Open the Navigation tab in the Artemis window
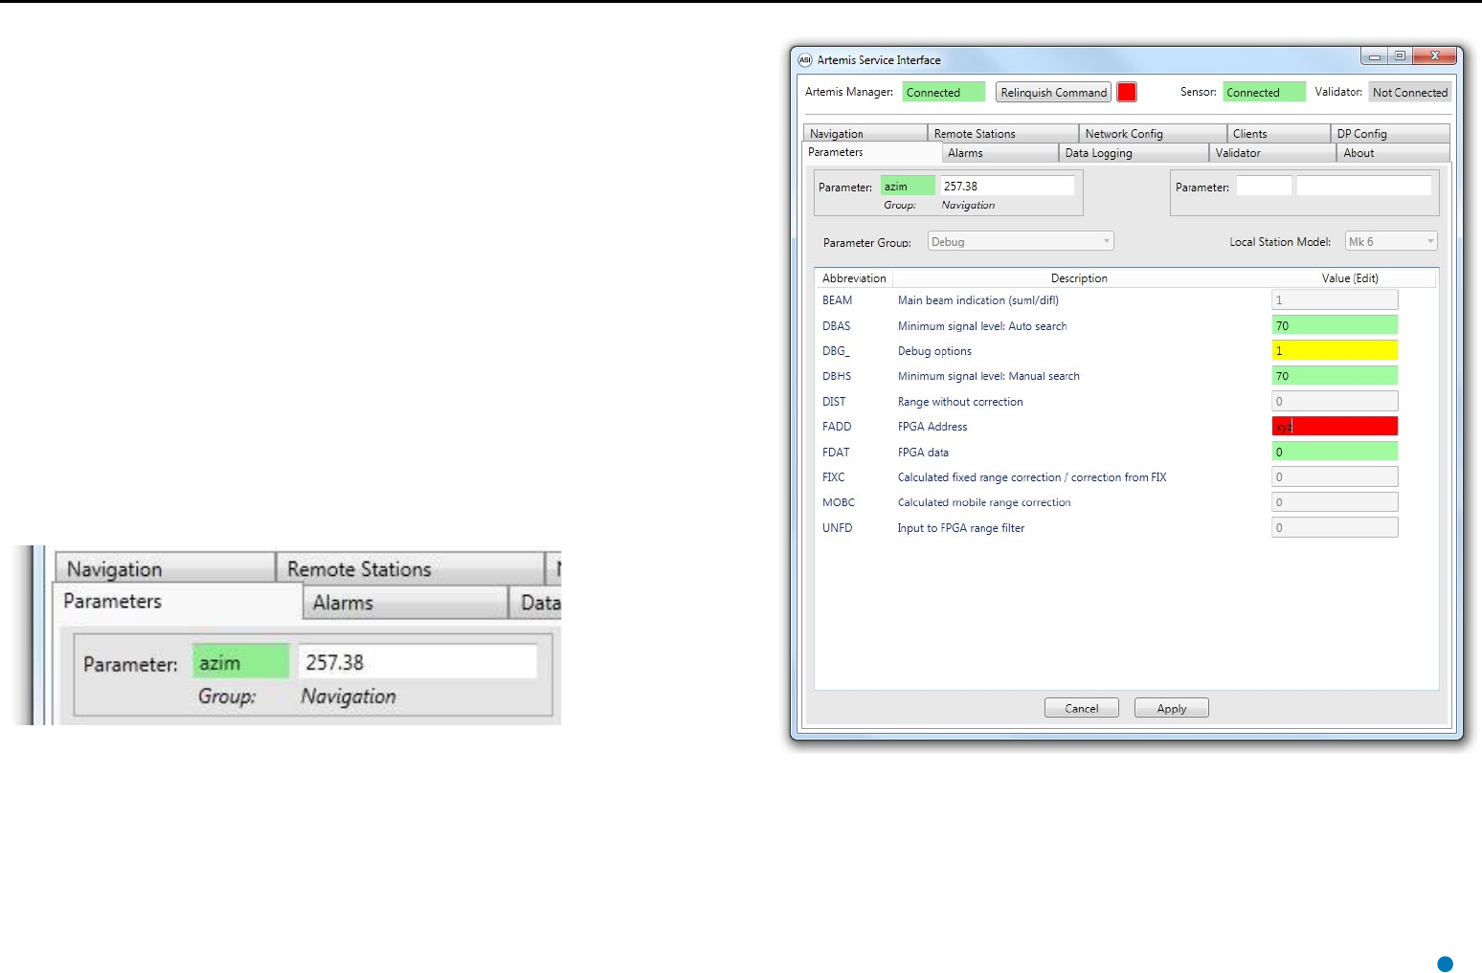The height and width of the screenshot is (973, 1482). click(x=865, y=133)
